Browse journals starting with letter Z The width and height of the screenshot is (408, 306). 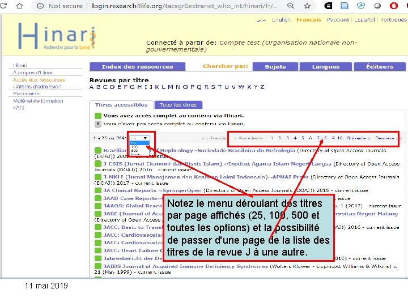(x=262, y=87)
